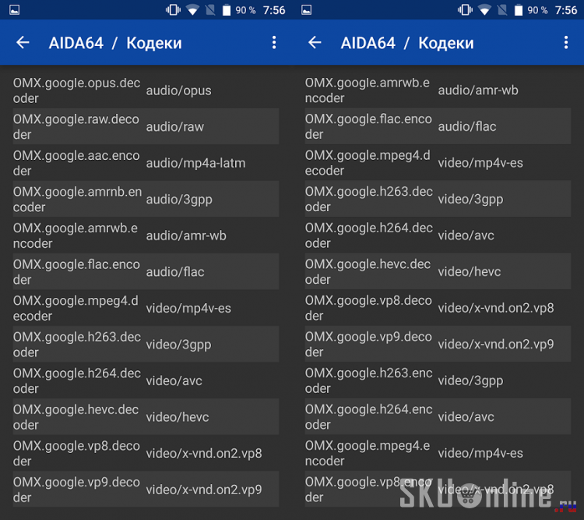The width and height of the screenshot is (584, 520).
Task: Select OMX.google.hevc.decoder in the left screen
Action: click(146, 416)
